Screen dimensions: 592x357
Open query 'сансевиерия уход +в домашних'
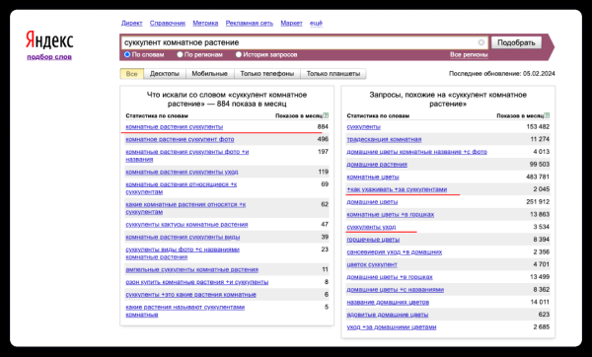[x=394, y=251]
